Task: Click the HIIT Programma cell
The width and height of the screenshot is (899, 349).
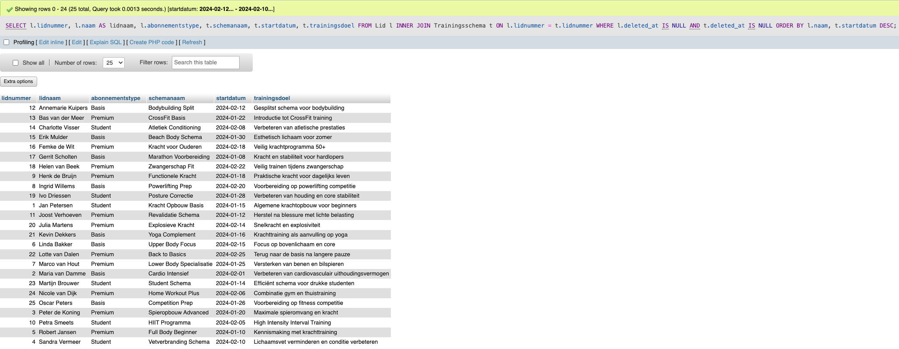Action: [x=180, y=323]
